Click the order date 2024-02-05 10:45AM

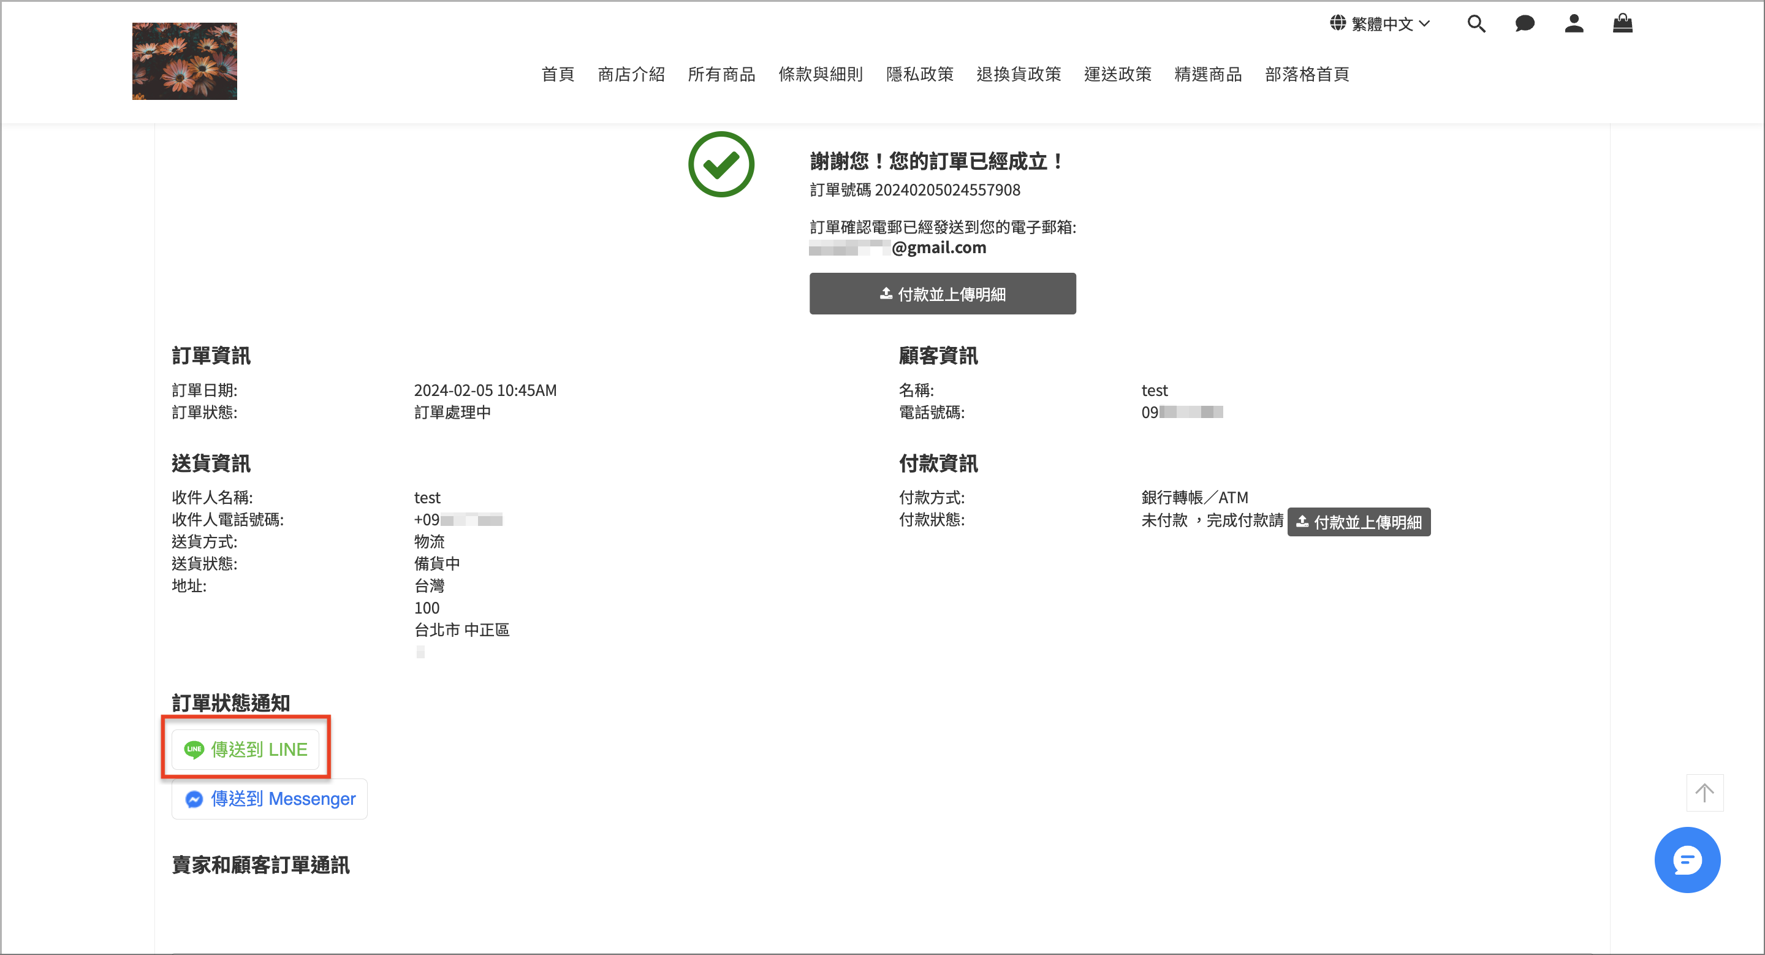[485, 390]
